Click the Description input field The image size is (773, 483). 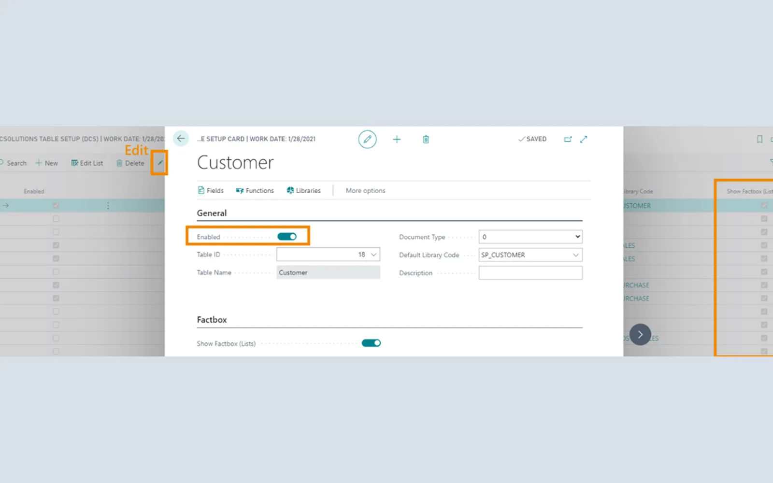point(530,273)
